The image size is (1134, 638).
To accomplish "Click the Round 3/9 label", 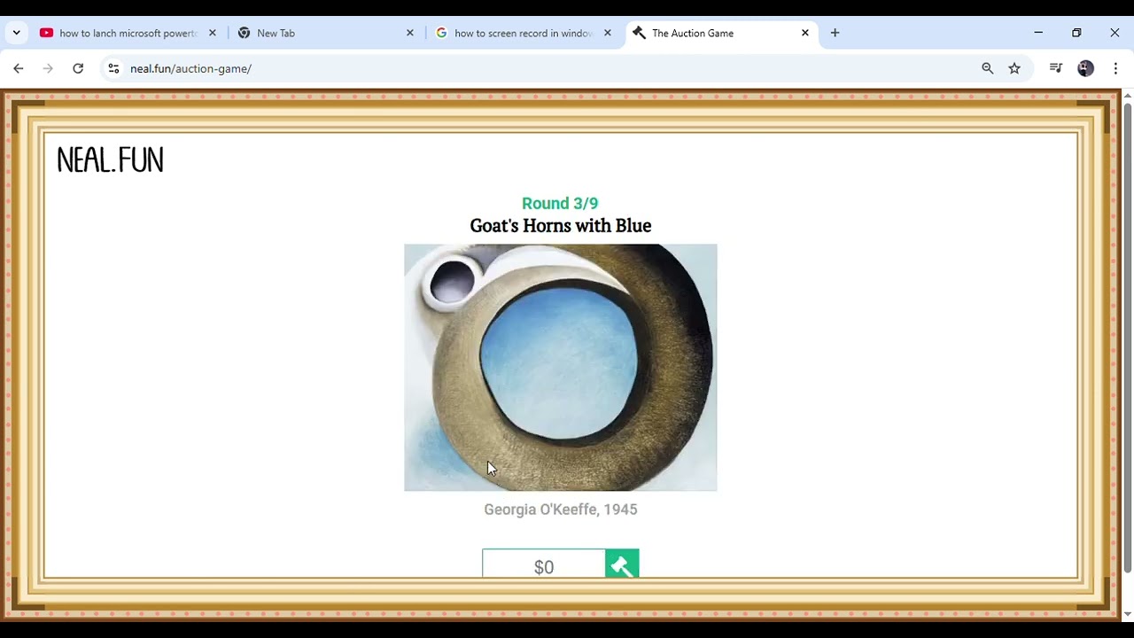I will 560,203.
